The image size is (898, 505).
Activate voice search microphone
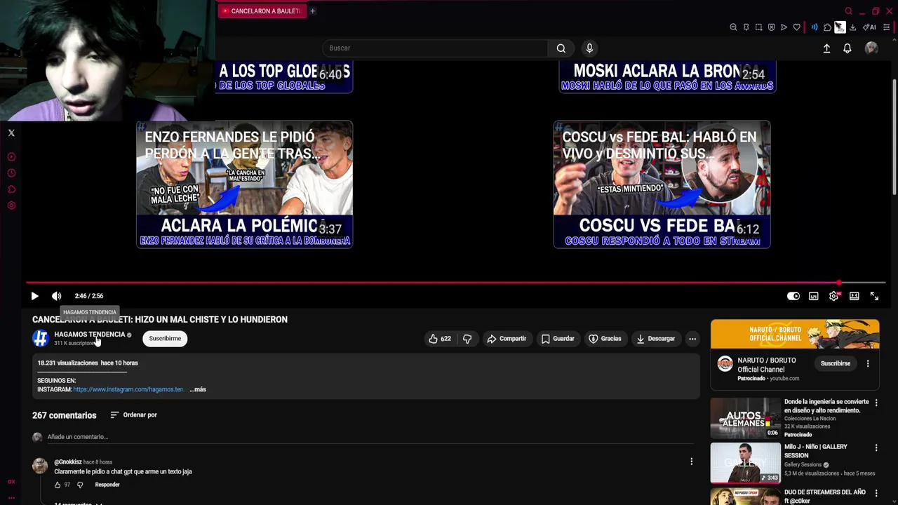(589, 48)
